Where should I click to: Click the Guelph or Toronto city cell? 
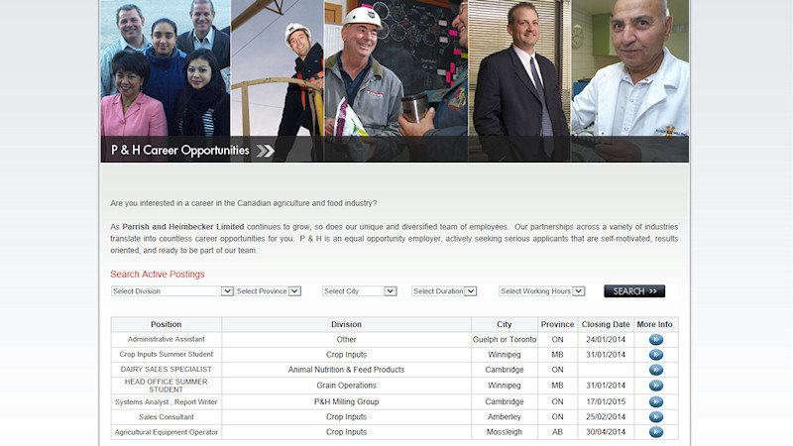point(505,340)
